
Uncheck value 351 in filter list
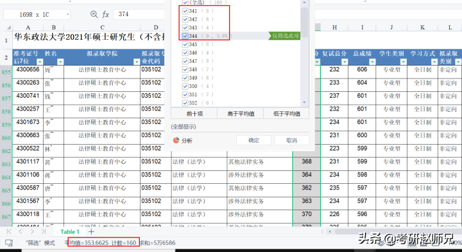(185, 94)
